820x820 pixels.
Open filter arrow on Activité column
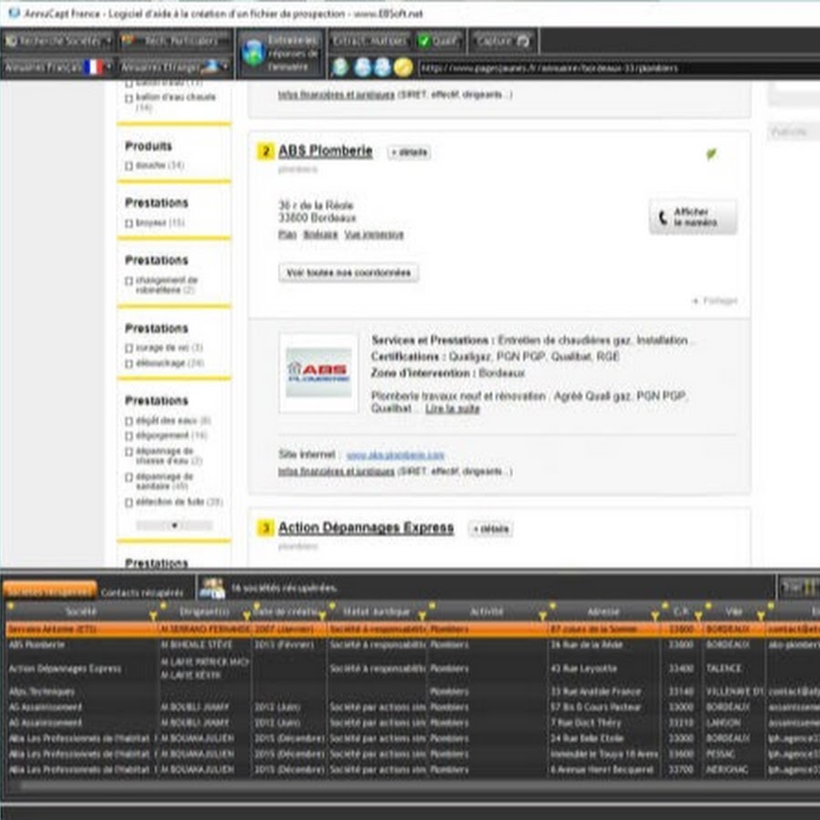542,616
